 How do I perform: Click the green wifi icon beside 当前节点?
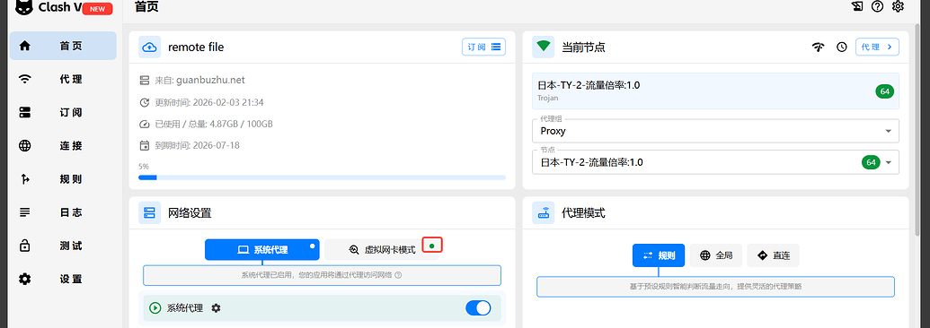[x=544, y=47]
